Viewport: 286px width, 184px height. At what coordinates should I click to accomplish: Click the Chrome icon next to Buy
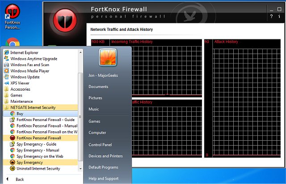pos(13,113)
